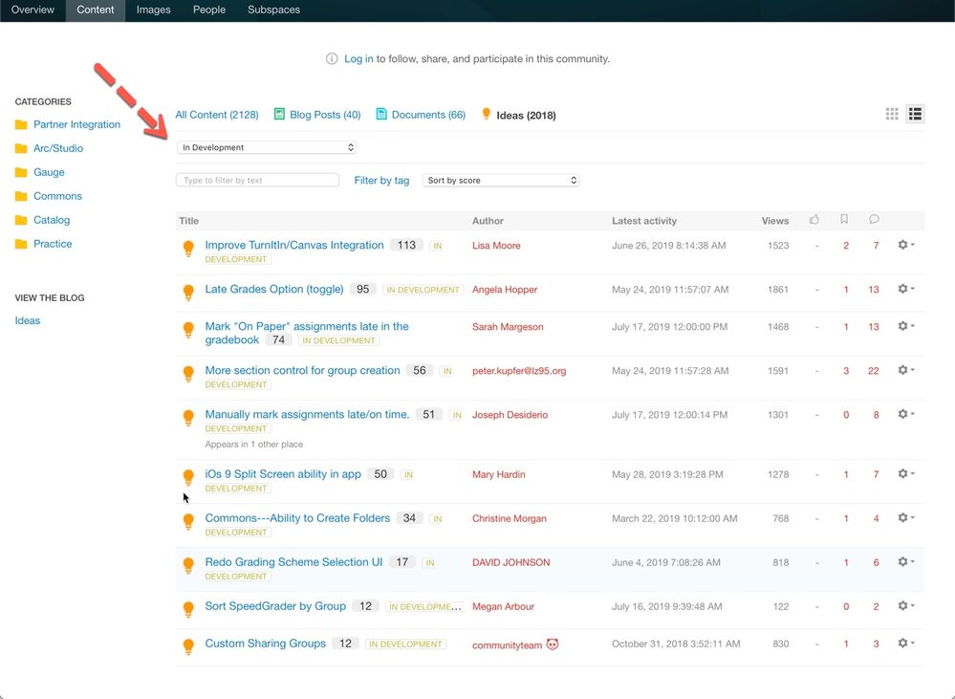This screenshot has width=955, height=699.
Task: Sort by the Author column header
Action: tap(488, 221)
